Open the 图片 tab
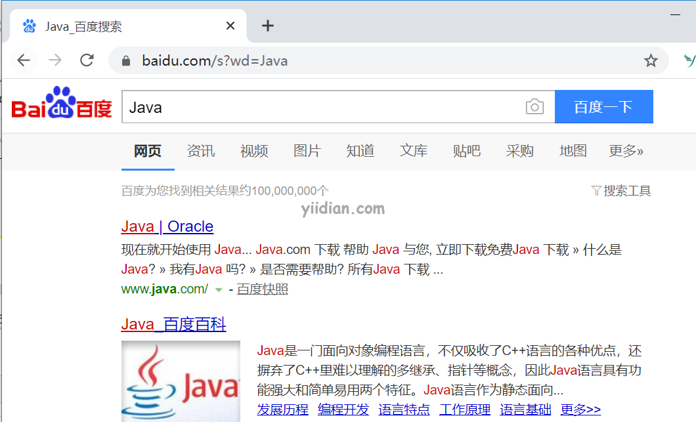This screenshot has width=696, height=422. (x=307, y=151)
